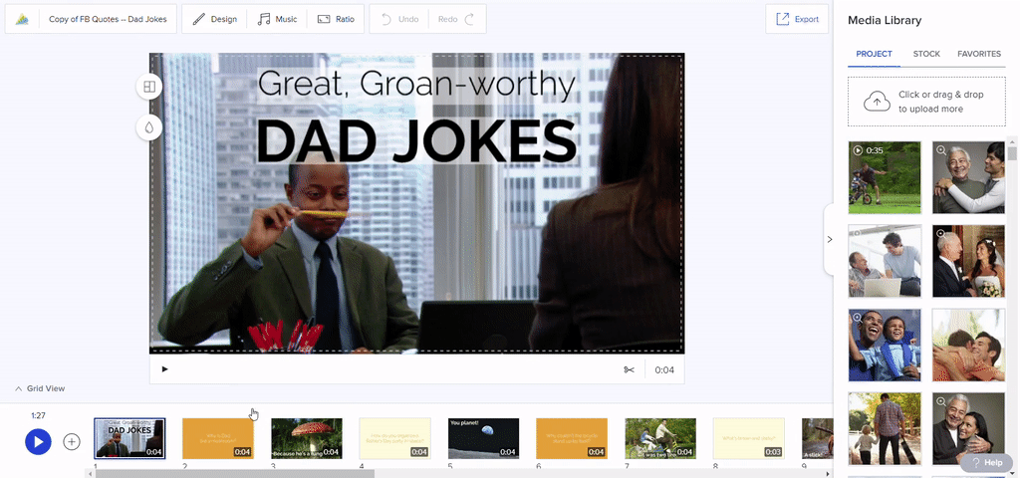Image resolution: width=1020 pixels, height=478 pixels.
Task: Play the block preview
Action: (164, 369)
